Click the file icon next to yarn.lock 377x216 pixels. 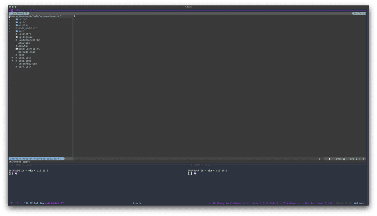click(16, 67)
